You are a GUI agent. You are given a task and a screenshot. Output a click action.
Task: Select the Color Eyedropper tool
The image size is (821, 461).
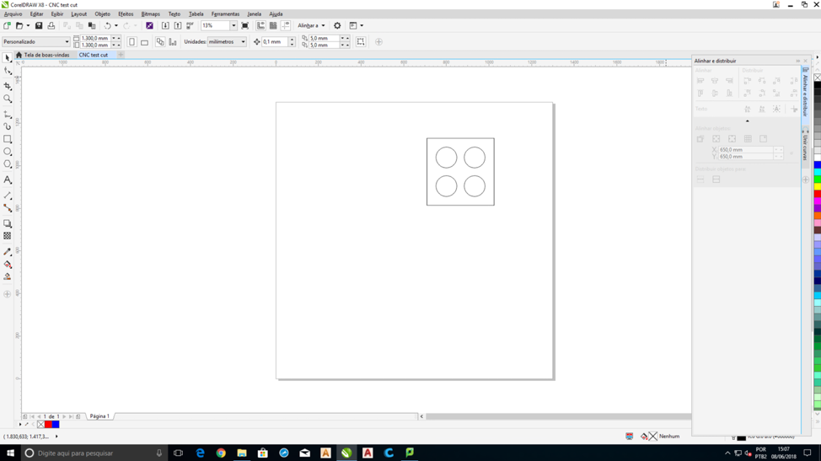point(8,252)
